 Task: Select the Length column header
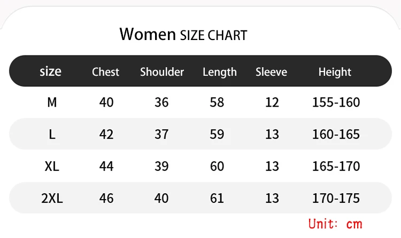[x=219, y=72]
